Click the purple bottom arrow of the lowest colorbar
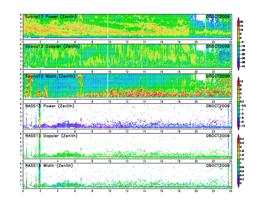The image size is (266, 205). pos(238,186)
